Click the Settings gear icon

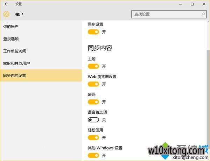[6, 14]
